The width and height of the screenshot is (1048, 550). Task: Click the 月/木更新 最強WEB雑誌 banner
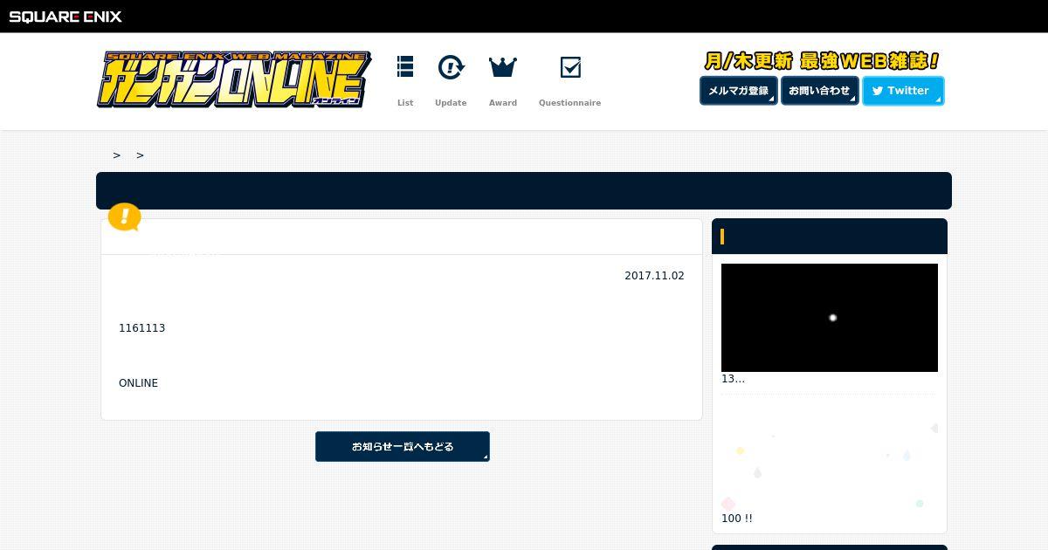tap(822, 61)
